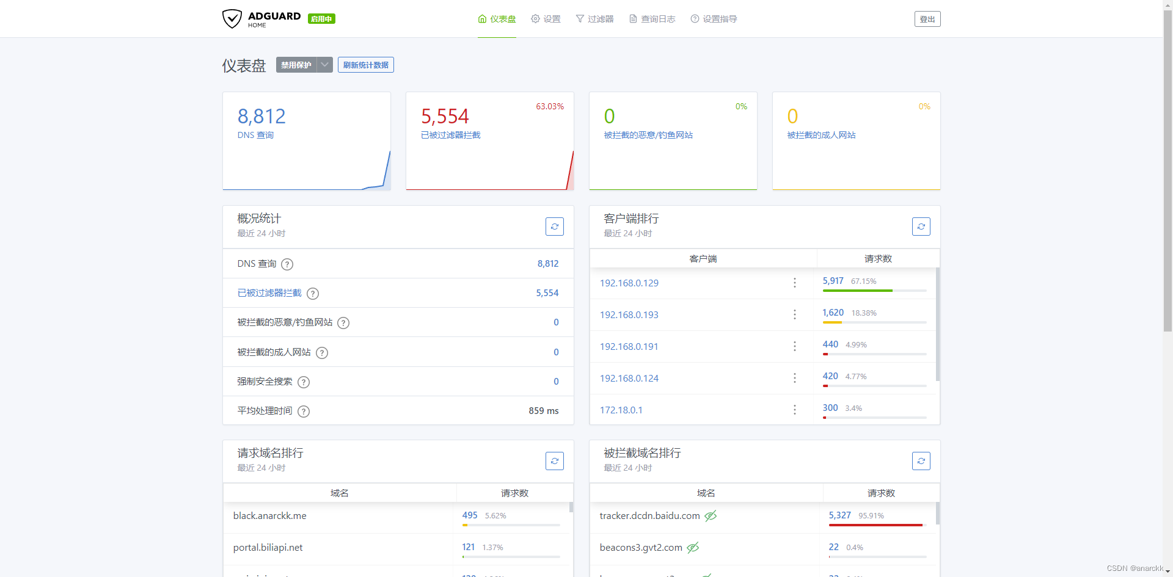Click the 客户端排行 table scrollbar
This screenshot has height=577, width=1173.
[x=938, y=324]
